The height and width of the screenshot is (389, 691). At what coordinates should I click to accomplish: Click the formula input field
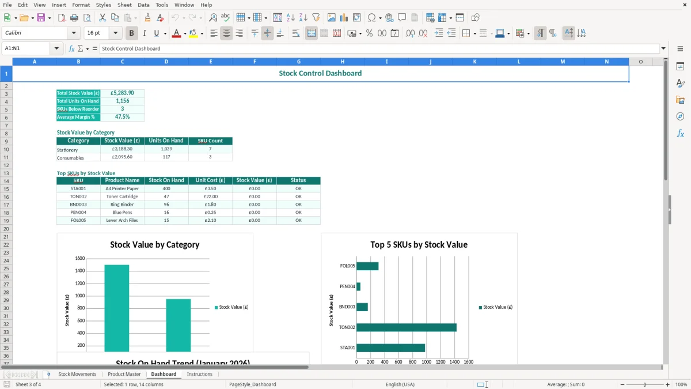tap(379, 48)
